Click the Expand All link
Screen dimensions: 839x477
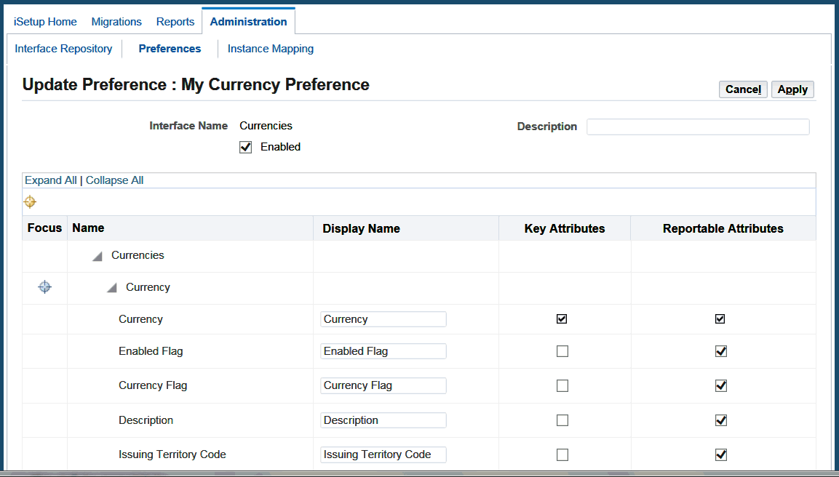51,180
